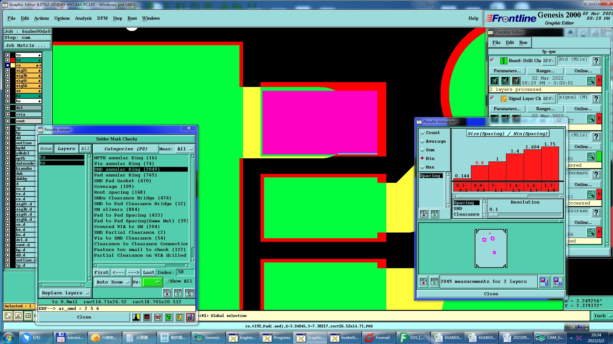The height and width of the screenshot is (344, 613).
Task: Click the green numbered sheet icon in Results viewer
Action: pos(169,317)
